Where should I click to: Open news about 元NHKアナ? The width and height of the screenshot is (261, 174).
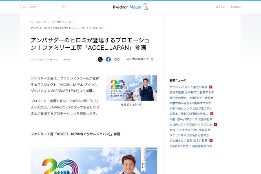[x=191, y=93]
